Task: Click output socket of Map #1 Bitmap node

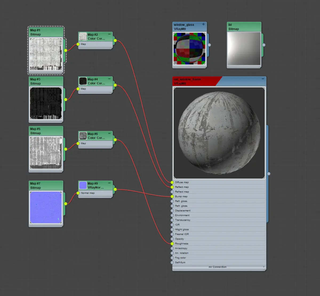Action: pos(66,50)
